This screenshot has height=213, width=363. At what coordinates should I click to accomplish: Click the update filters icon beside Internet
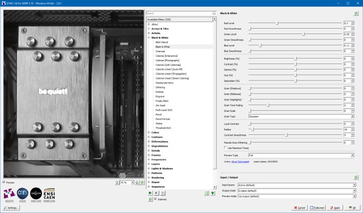150,199
